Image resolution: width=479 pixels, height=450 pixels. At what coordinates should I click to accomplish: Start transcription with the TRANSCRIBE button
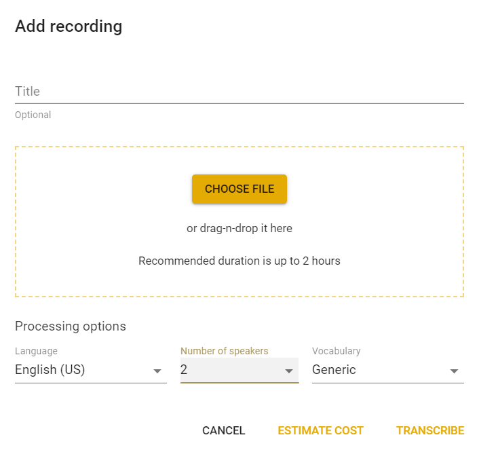[430, 430]
